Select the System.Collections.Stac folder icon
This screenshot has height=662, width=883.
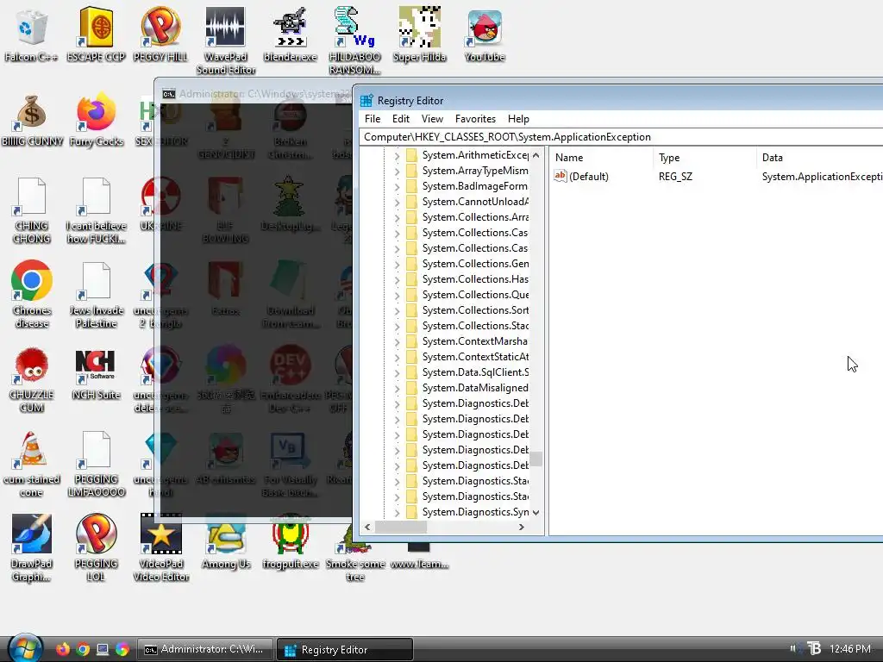click(411, 326)
